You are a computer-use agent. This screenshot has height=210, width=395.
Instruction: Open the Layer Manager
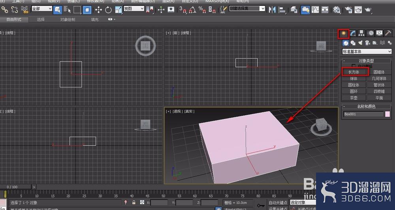click(x=294, y=10)
